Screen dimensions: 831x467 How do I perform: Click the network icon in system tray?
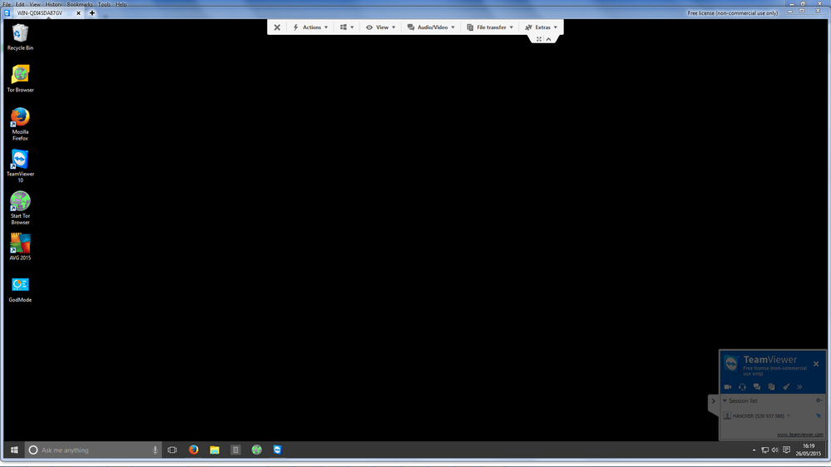[764, 450]
